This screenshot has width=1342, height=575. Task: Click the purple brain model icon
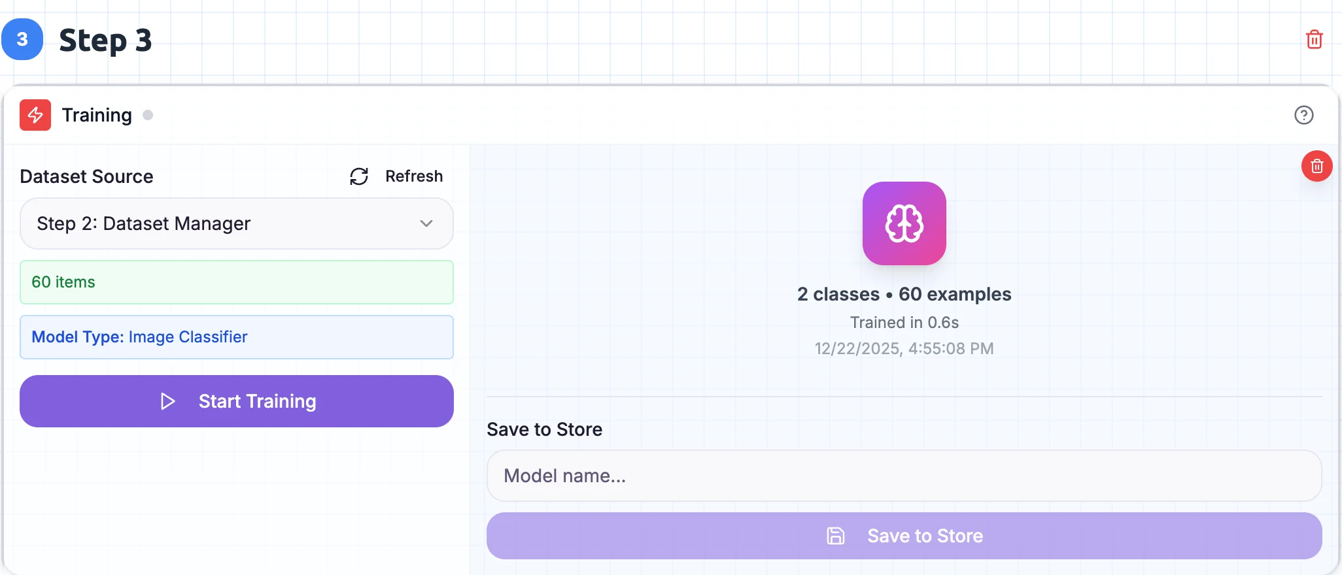point(904,223)
